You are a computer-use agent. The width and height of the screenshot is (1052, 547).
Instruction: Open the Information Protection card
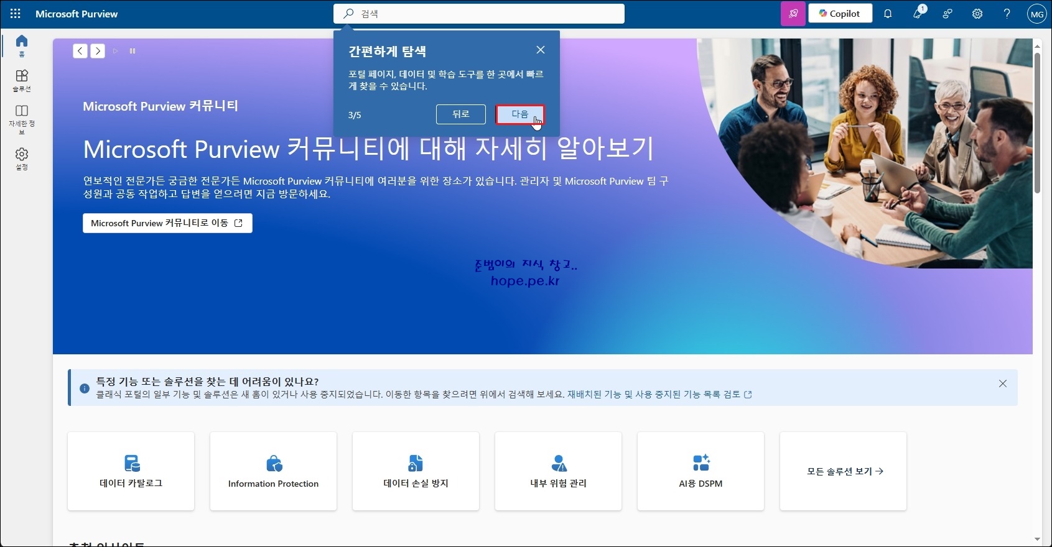pyautogui.click(x=273, y=471)
